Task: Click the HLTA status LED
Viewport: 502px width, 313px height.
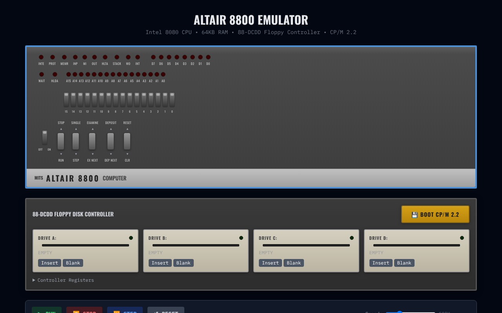Action: pos(105,57)
